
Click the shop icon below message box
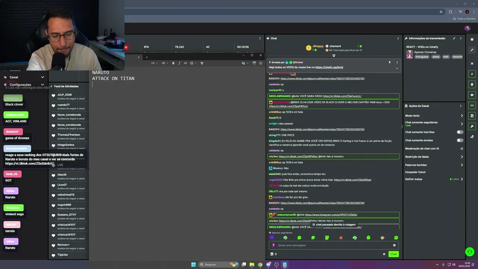point(272,254)
